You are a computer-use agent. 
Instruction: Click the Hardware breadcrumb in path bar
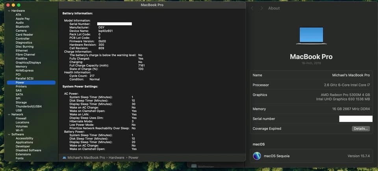[x=117, y=158]
